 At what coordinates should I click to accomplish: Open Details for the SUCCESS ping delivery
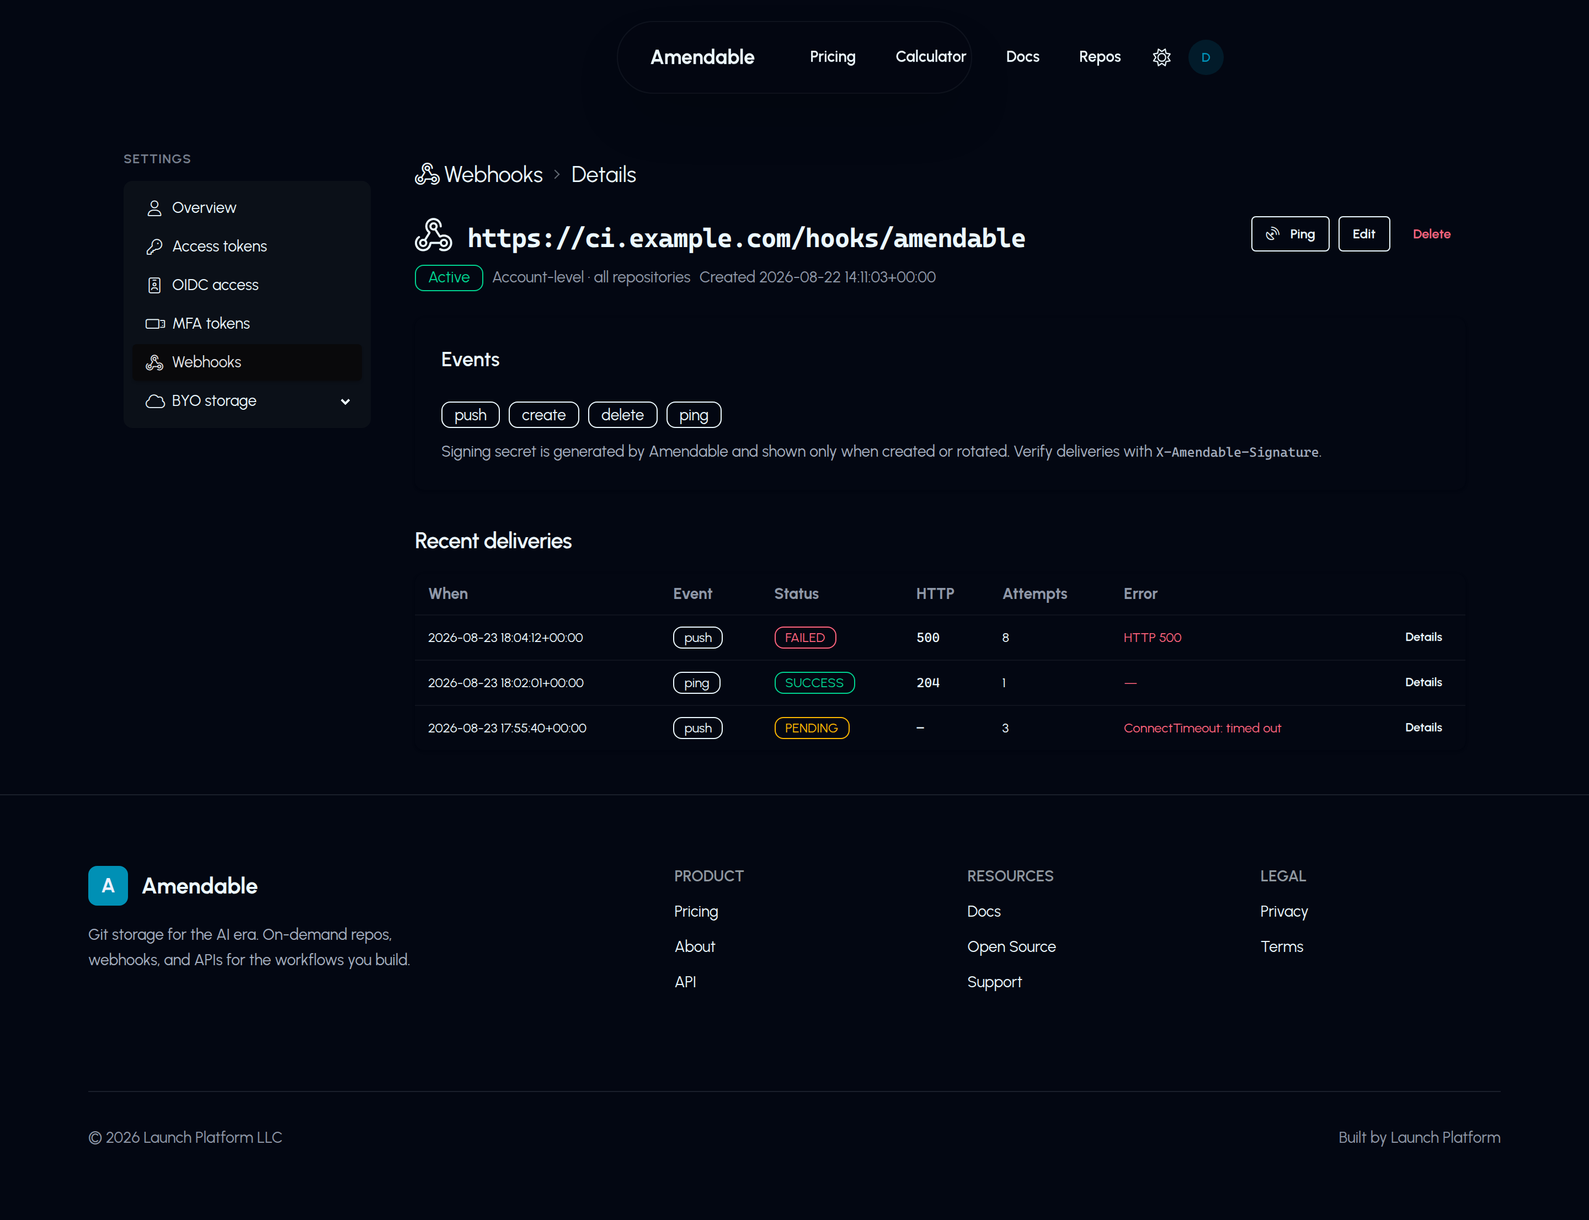pos(1422,682)
